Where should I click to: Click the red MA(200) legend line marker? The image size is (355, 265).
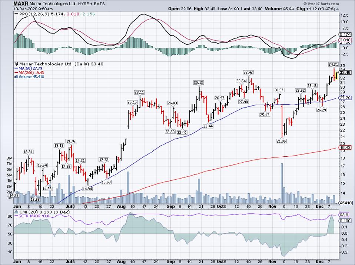(x=16, y=73)
